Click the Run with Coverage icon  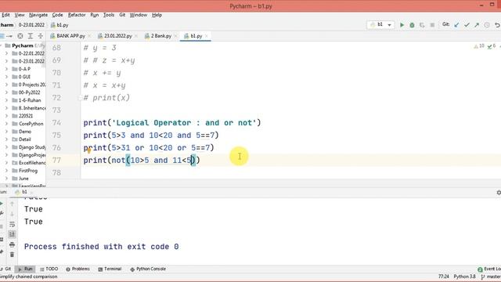pyautogui.click(x=422, y=25)
